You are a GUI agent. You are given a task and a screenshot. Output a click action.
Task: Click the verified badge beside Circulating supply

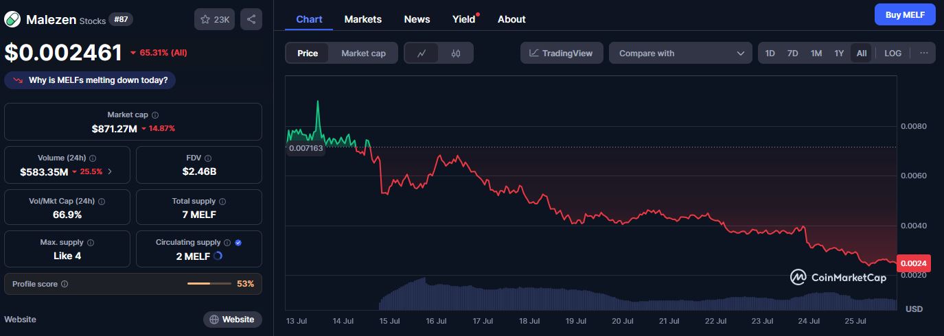pyautogui.click(x=238, y=243)
